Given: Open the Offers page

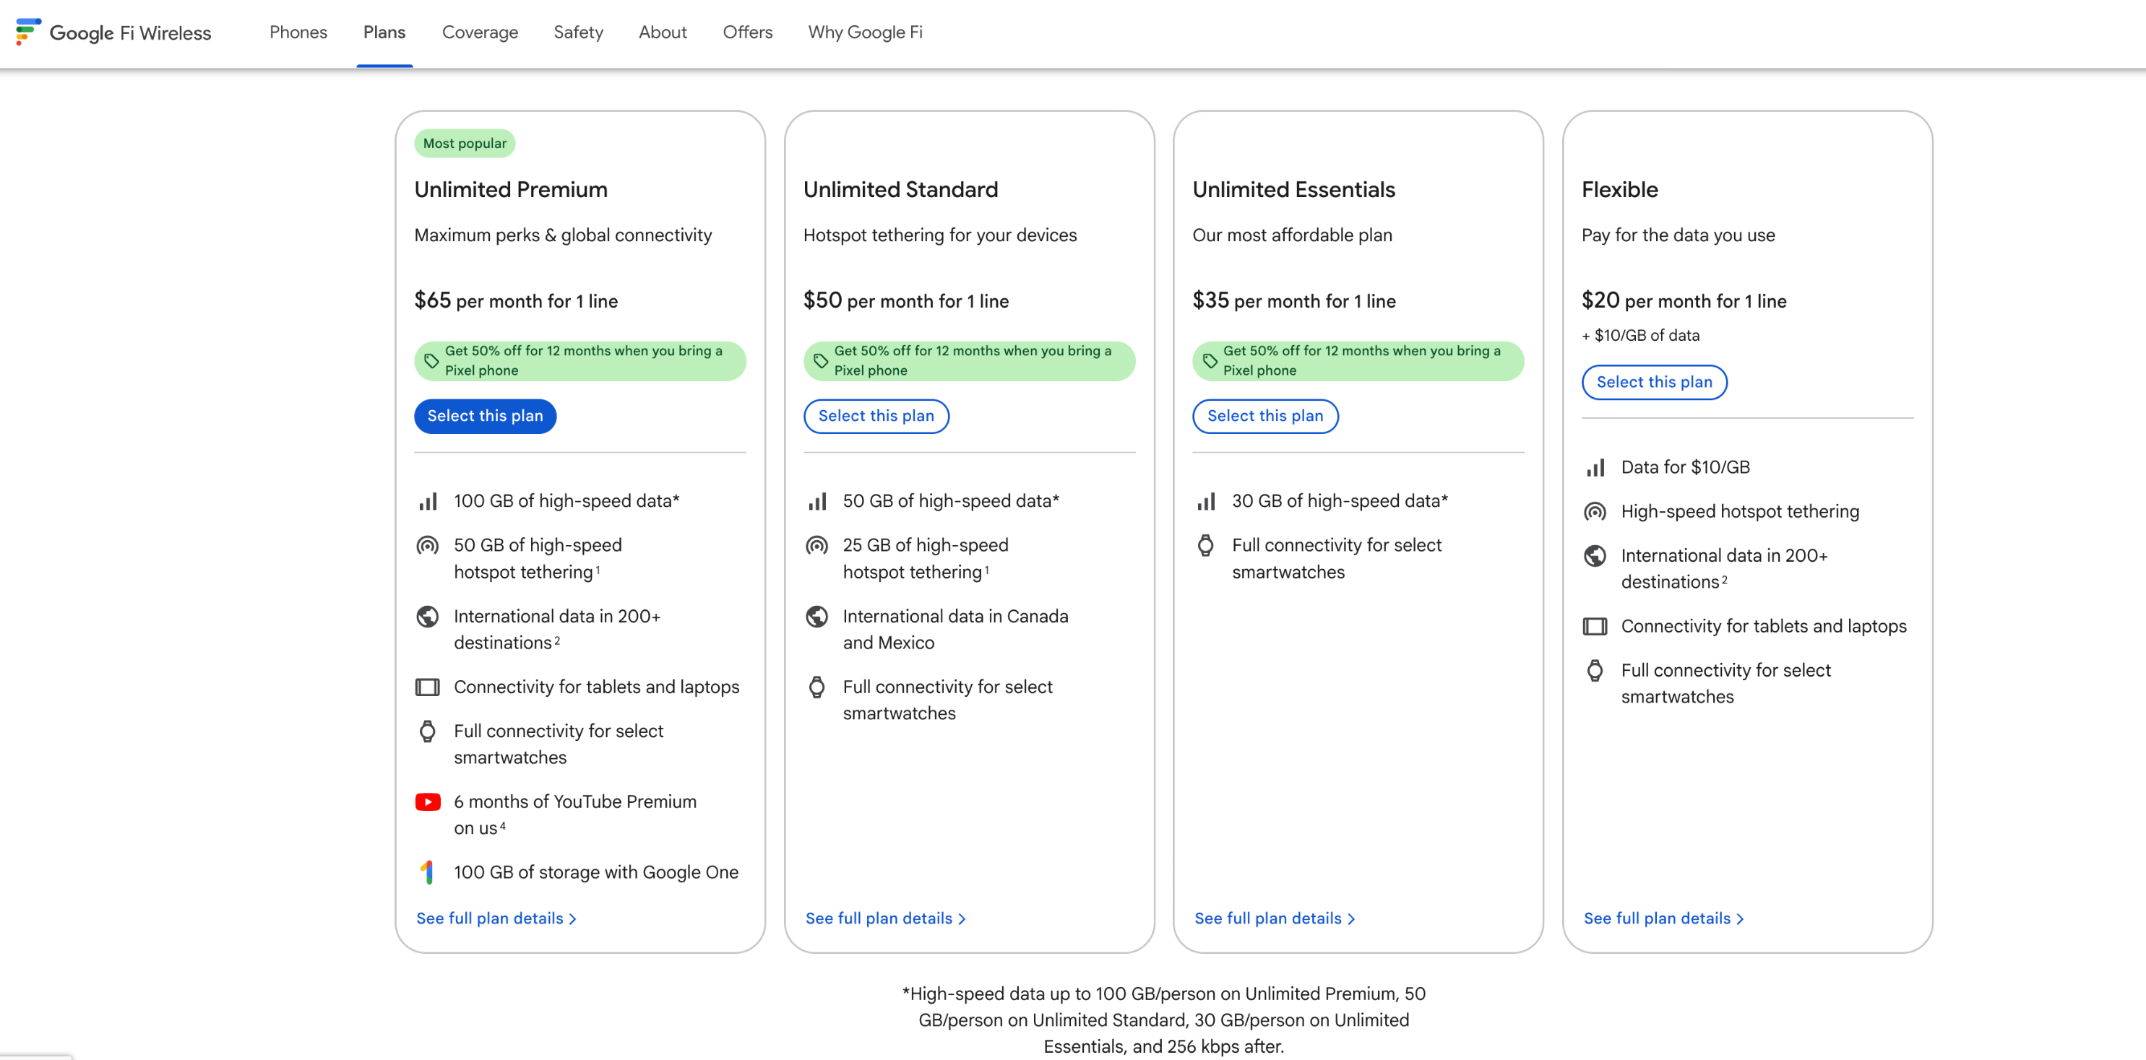Looking at the screenshot, I should coord(747,32).
